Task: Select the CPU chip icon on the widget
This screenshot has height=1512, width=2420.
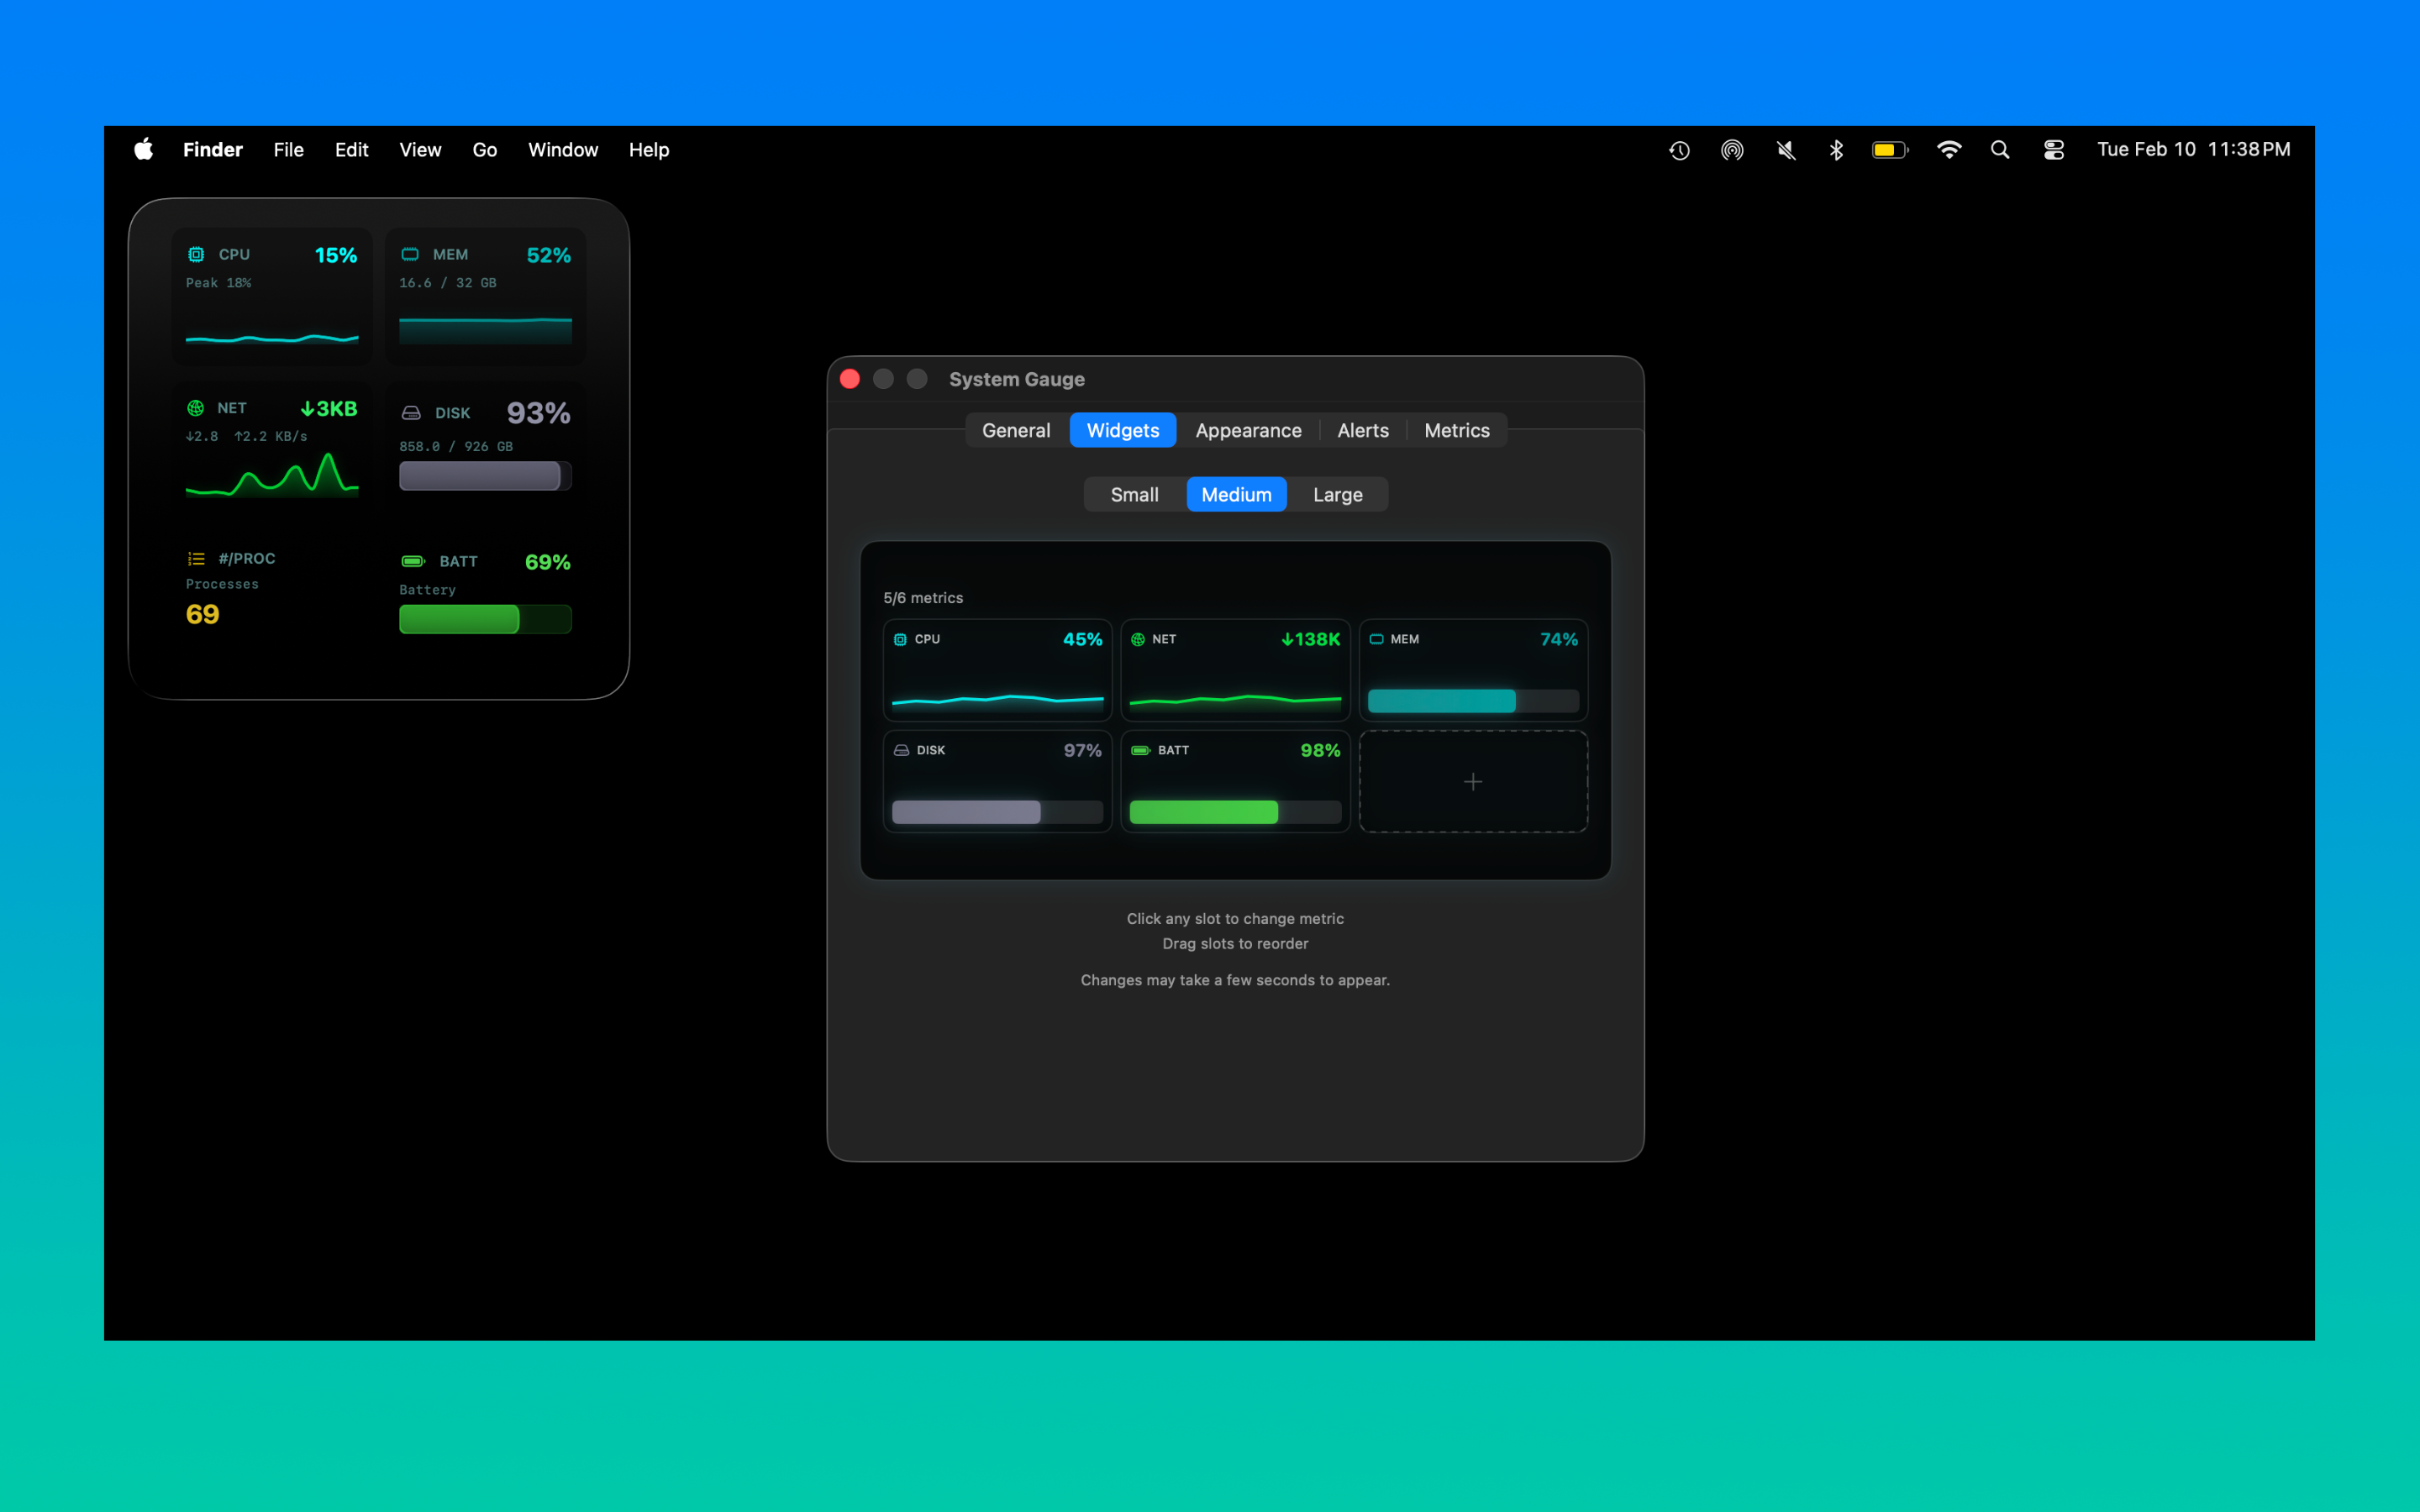Action: [196, 255]
